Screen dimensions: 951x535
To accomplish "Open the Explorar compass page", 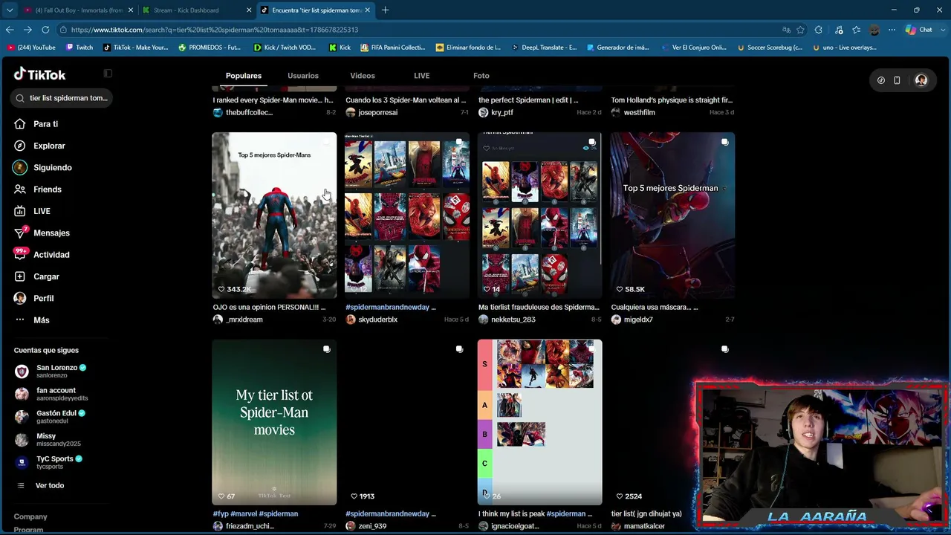I will (49, 146).
